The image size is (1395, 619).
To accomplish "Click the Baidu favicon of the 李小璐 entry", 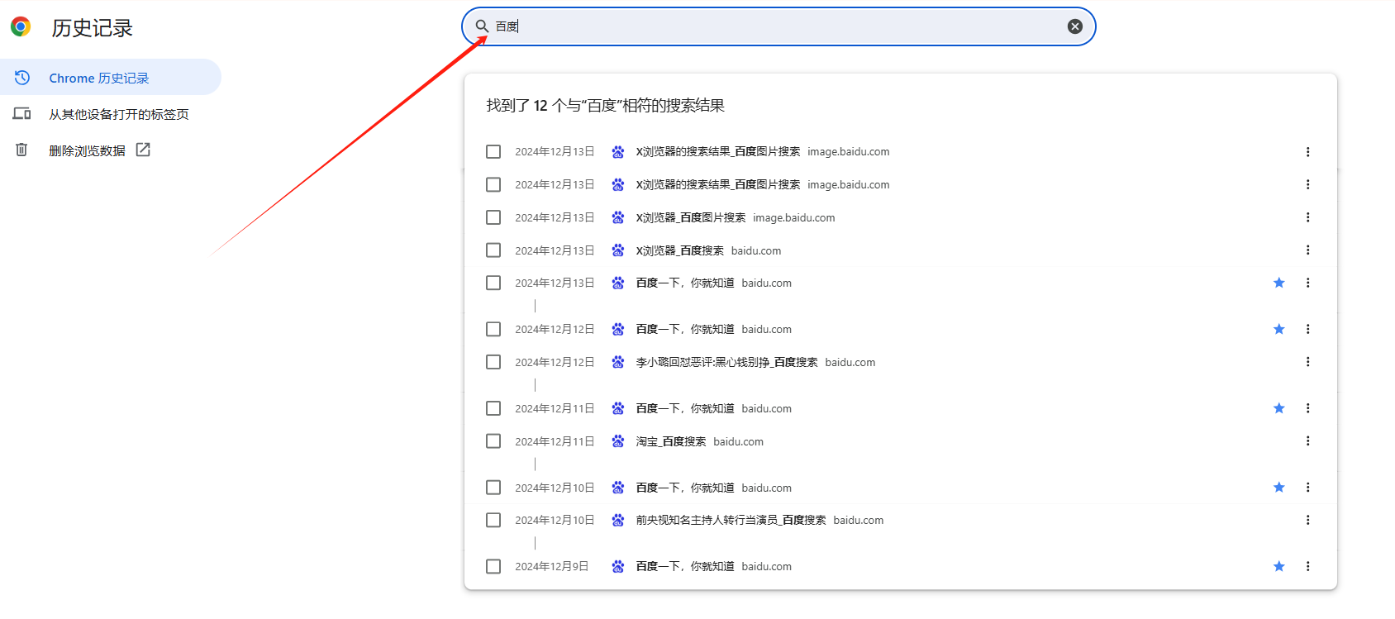I will click(618, 362).
